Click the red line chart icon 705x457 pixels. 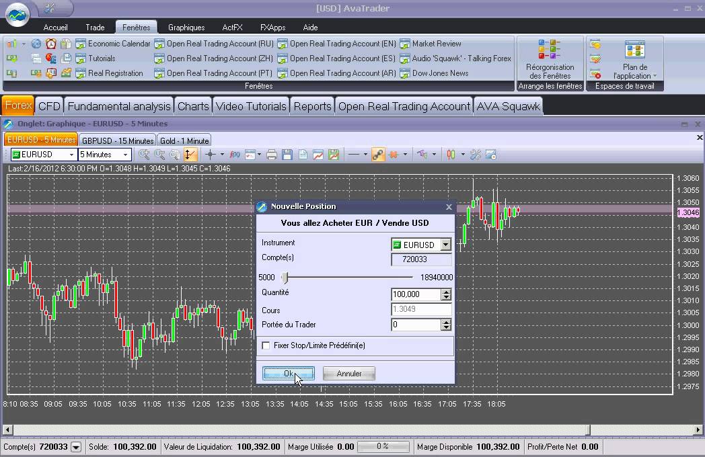318,155
